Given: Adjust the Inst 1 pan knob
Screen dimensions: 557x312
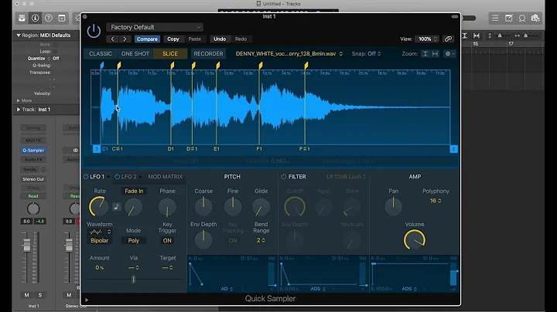Looking at the screenshot, I should (33, 209).
